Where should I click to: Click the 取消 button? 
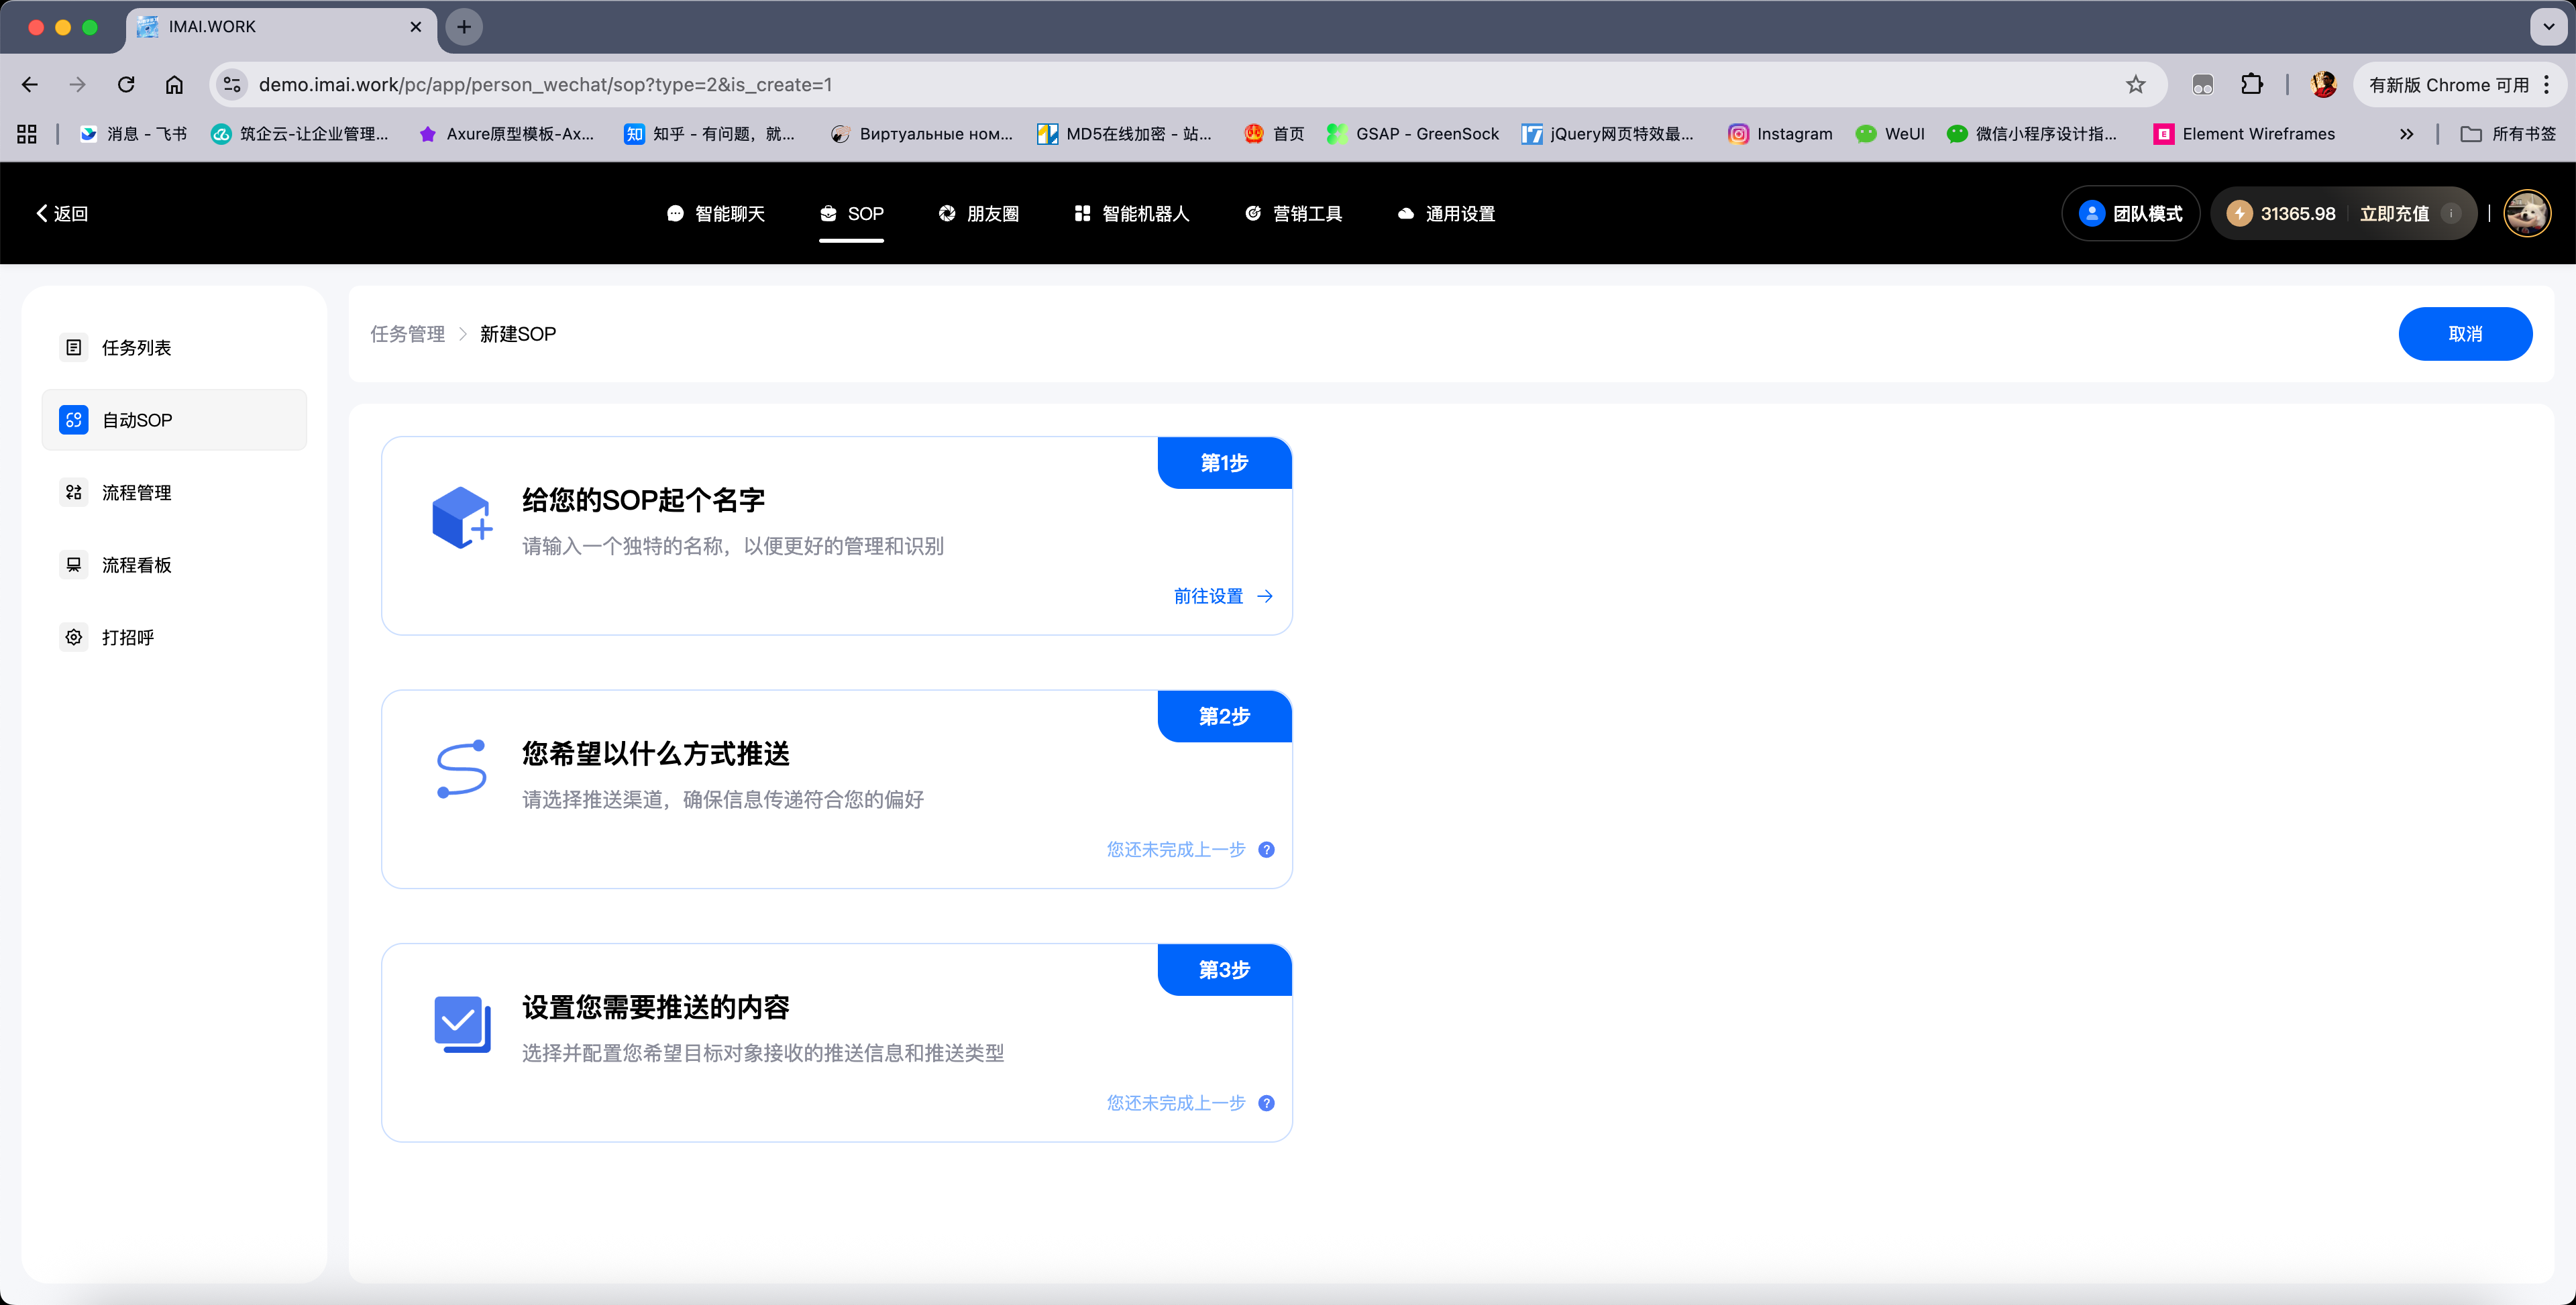(2465, 334)
